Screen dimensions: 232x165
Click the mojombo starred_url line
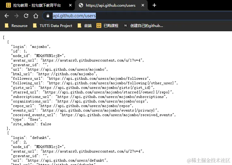point(92,92)
